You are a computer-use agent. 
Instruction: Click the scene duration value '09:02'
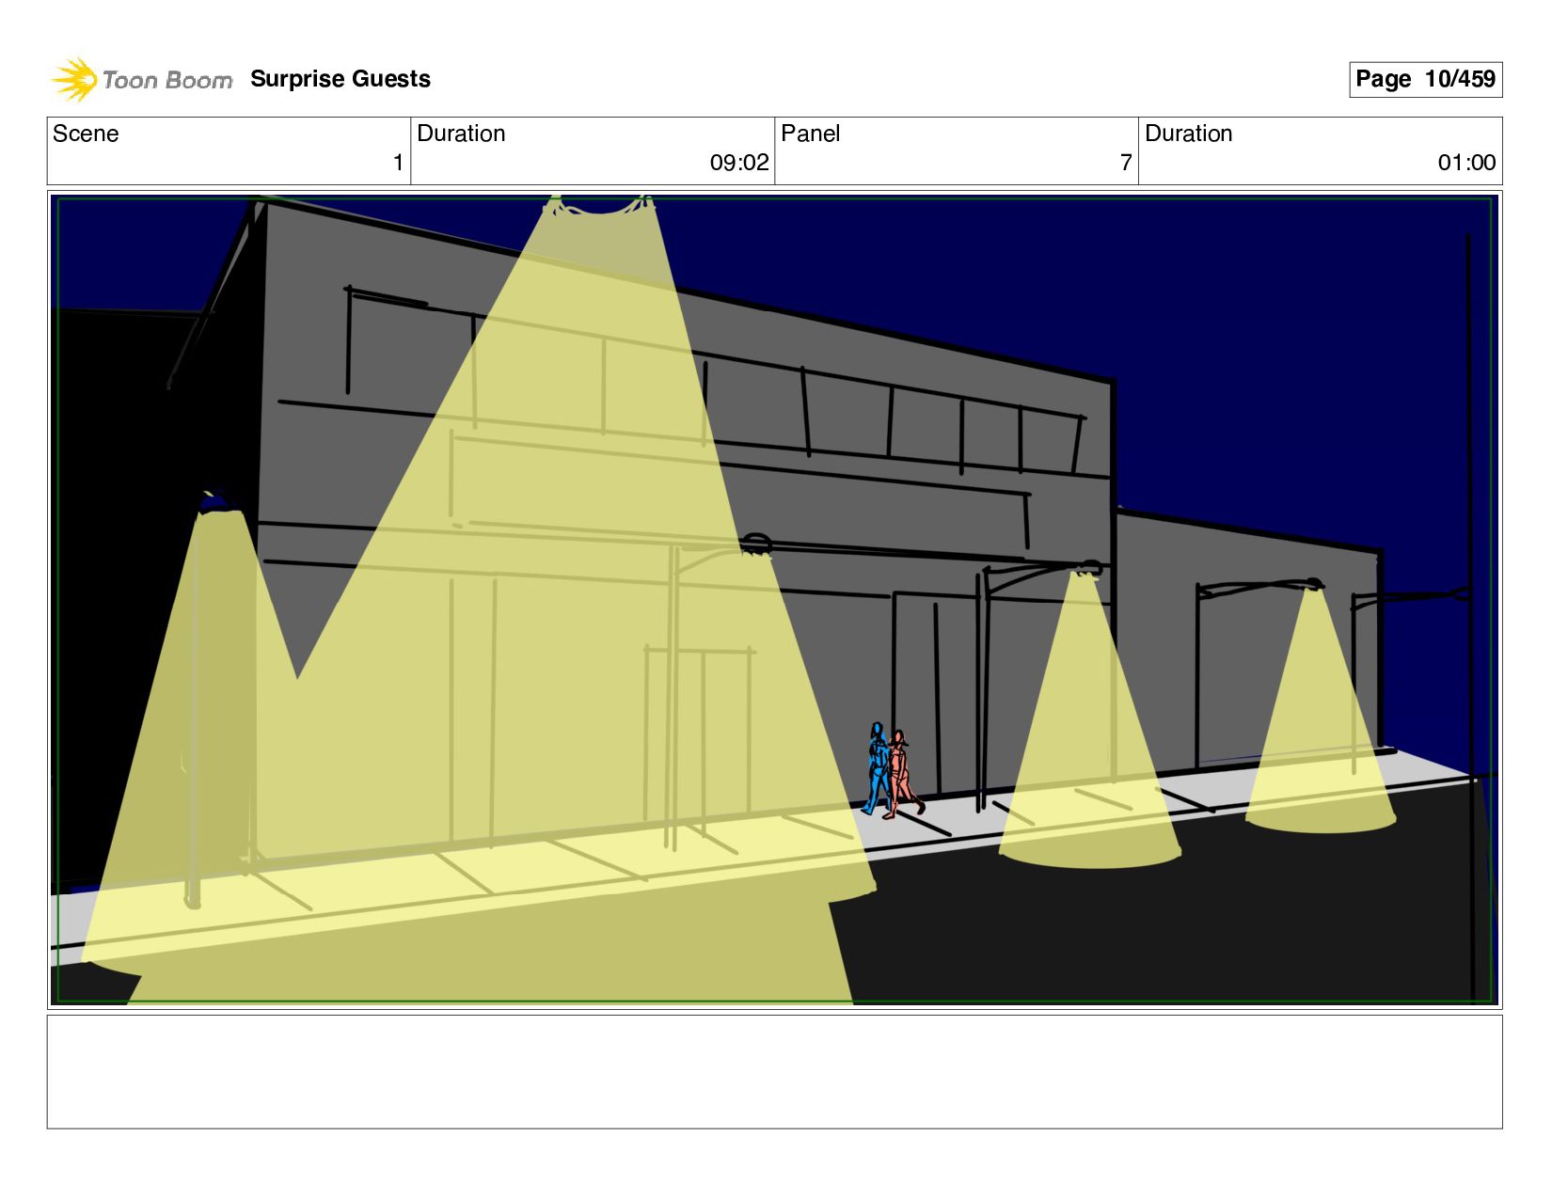[739, 163]
